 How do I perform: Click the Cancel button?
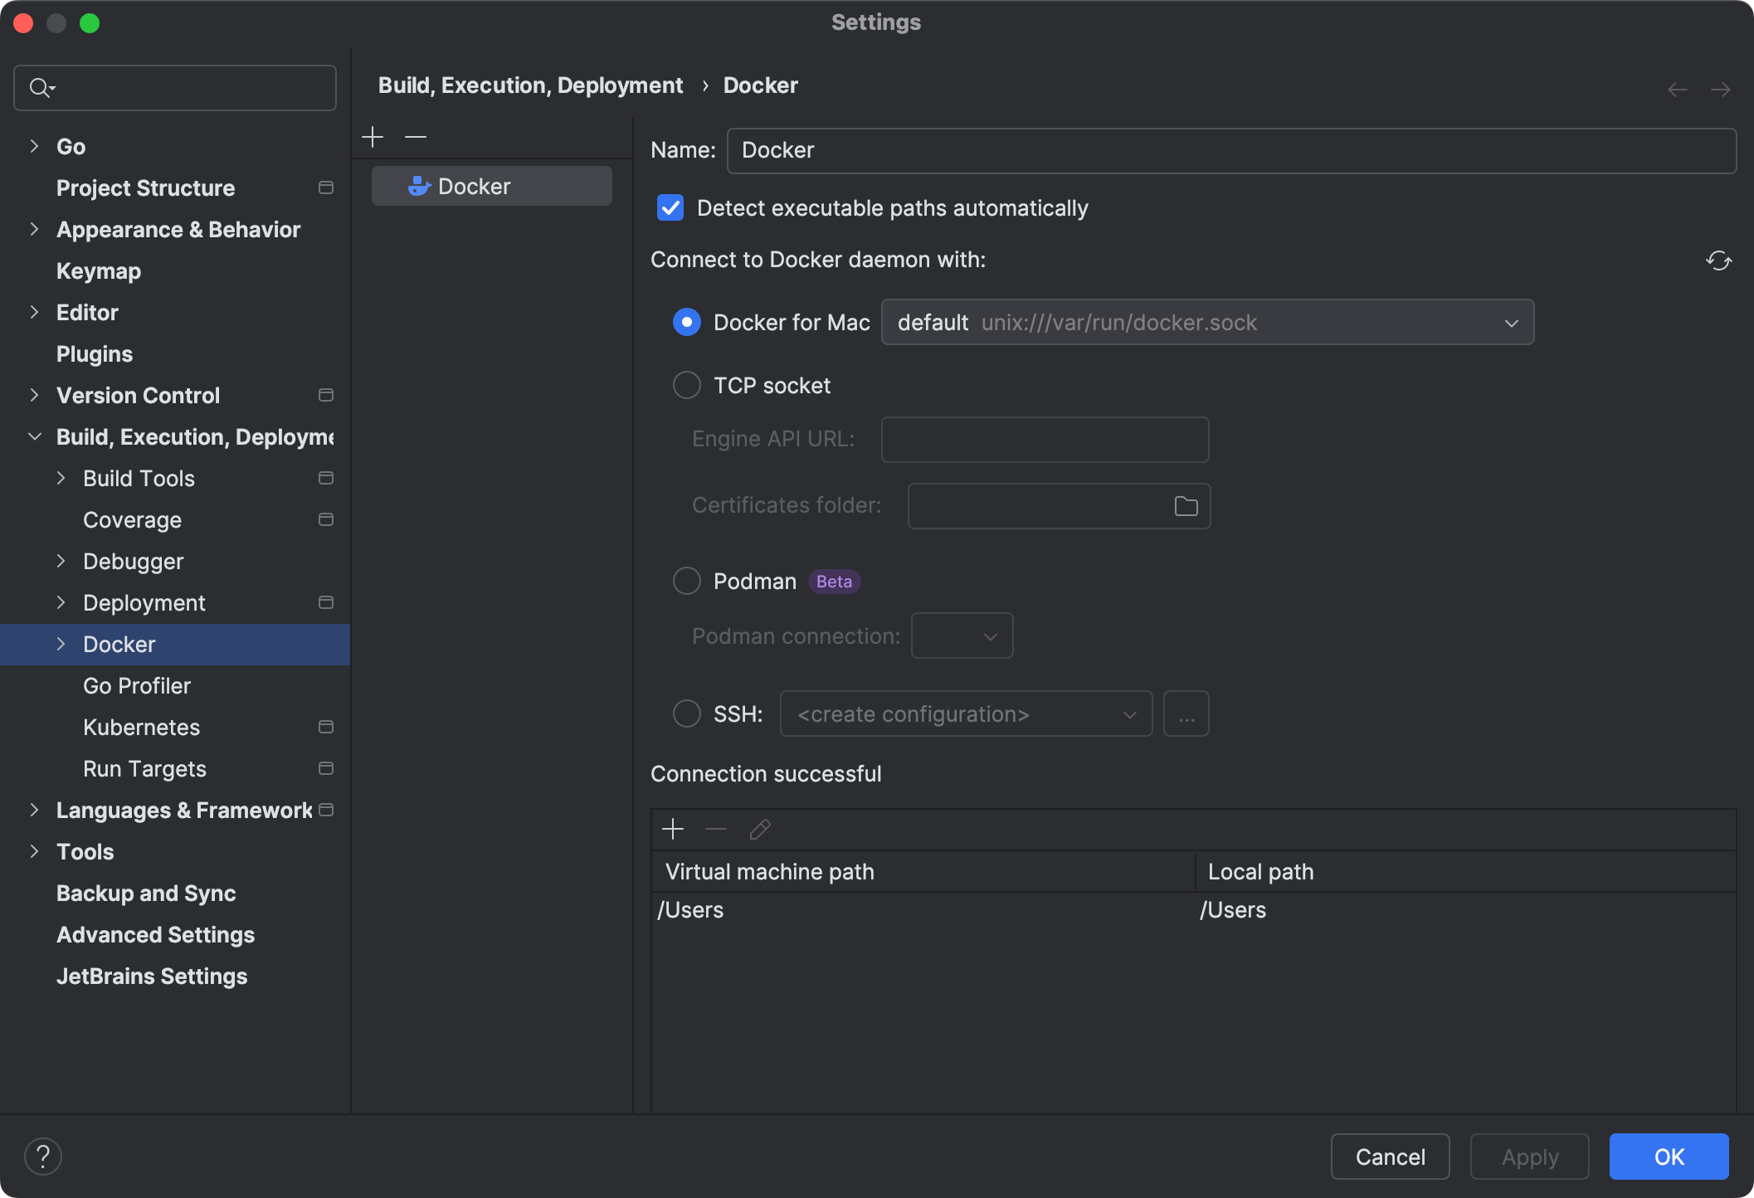click(1390, 1157)
